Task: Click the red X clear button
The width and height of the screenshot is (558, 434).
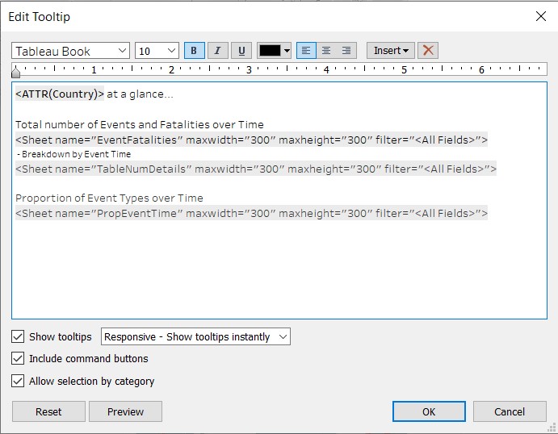Action: [x=428, y=51]
